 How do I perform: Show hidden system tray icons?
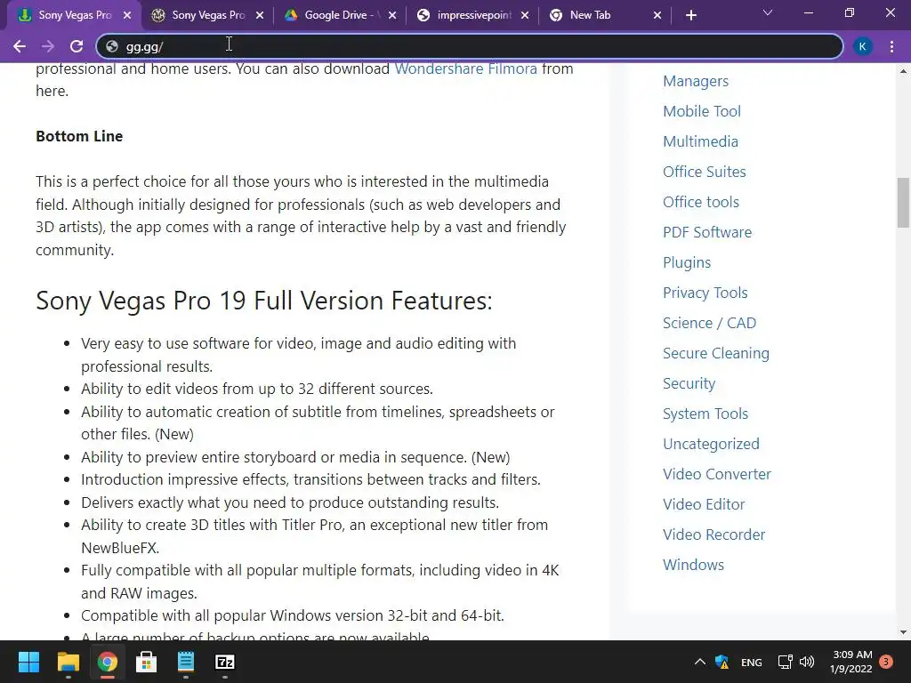pos(700,662)
